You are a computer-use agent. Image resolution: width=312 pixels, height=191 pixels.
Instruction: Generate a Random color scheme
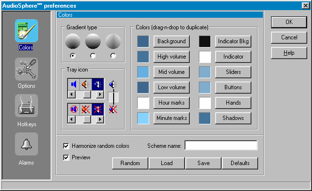130,163
